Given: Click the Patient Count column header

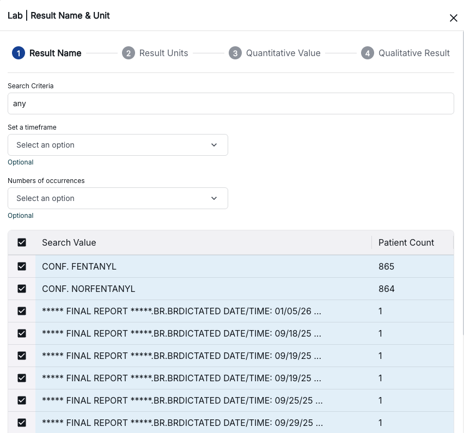Looking at the screenshot, I should [x=406, y=242].
